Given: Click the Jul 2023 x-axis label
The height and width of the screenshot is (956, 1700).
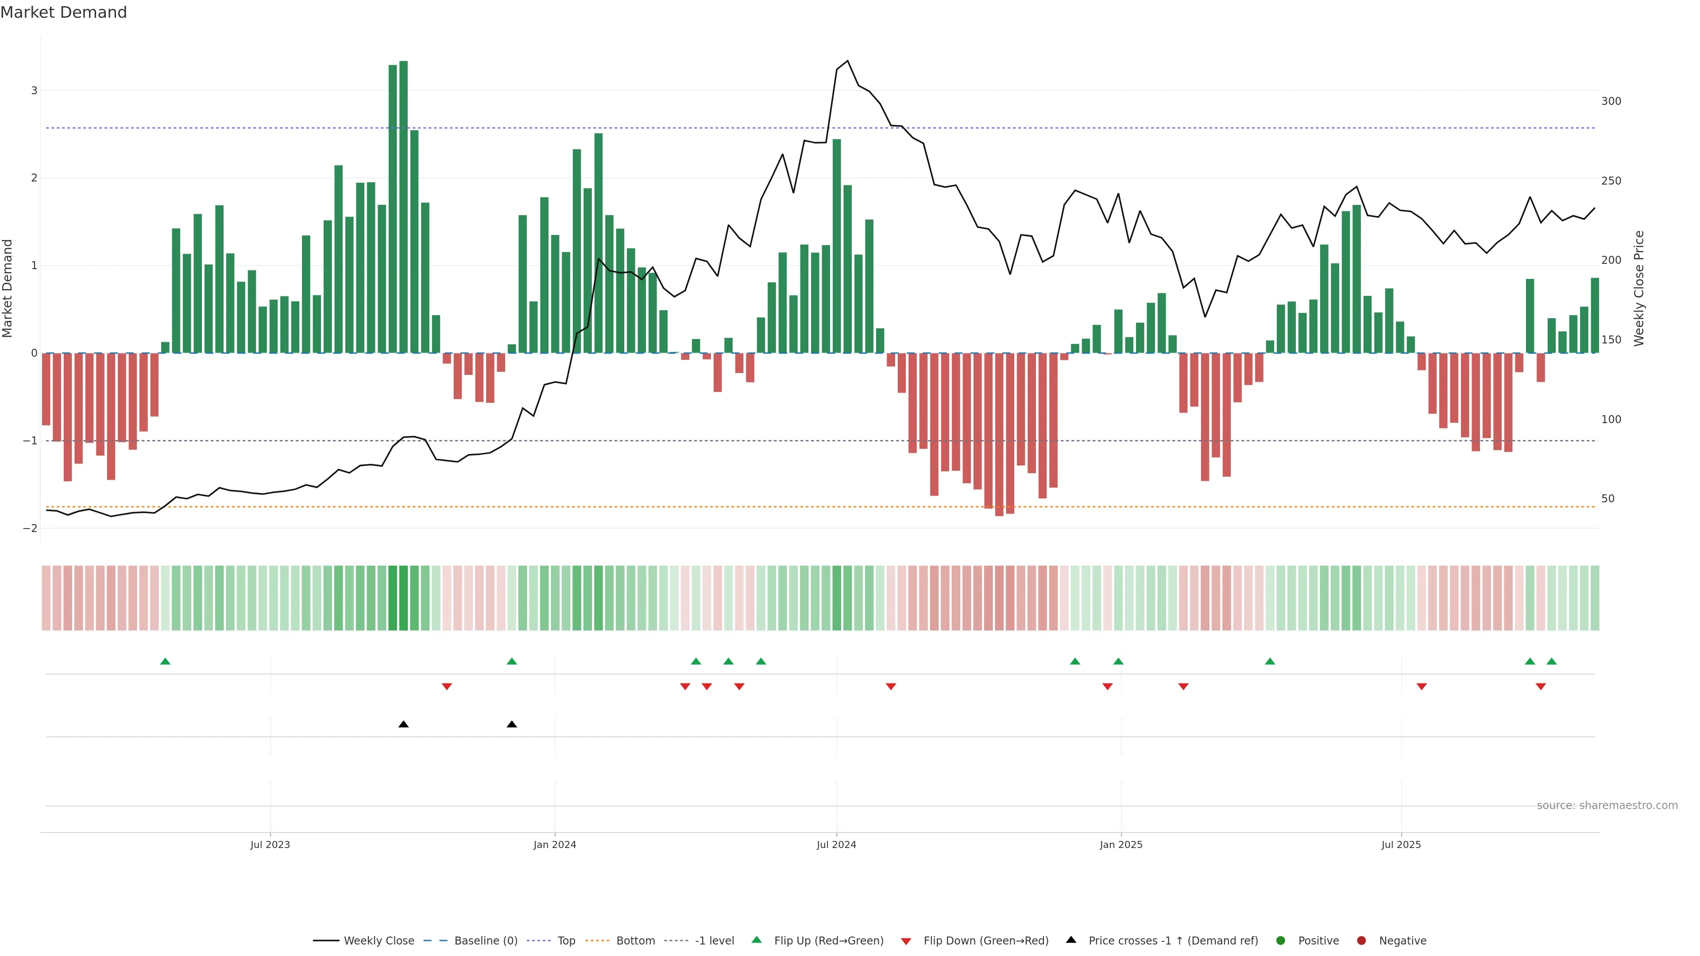Looking at the screenshot, I should [270, 844].
